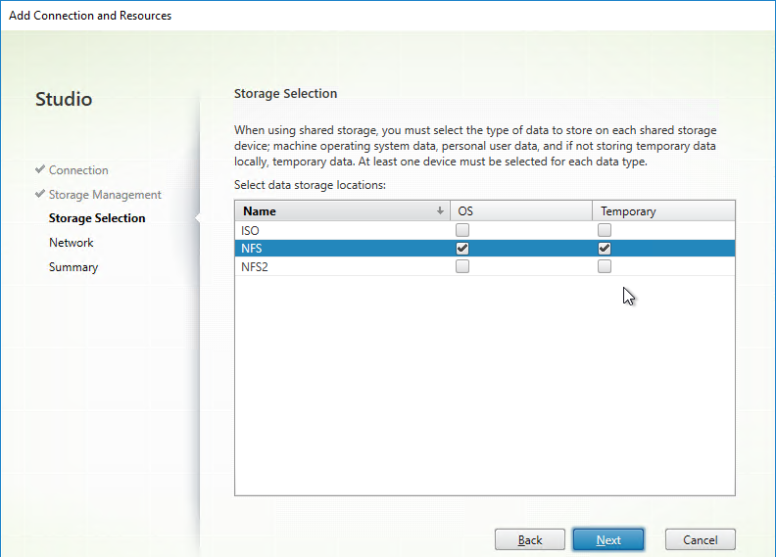Open the Storage Management step
The width and height of the screenshot is (776, 557).
[x=105, y=195]
